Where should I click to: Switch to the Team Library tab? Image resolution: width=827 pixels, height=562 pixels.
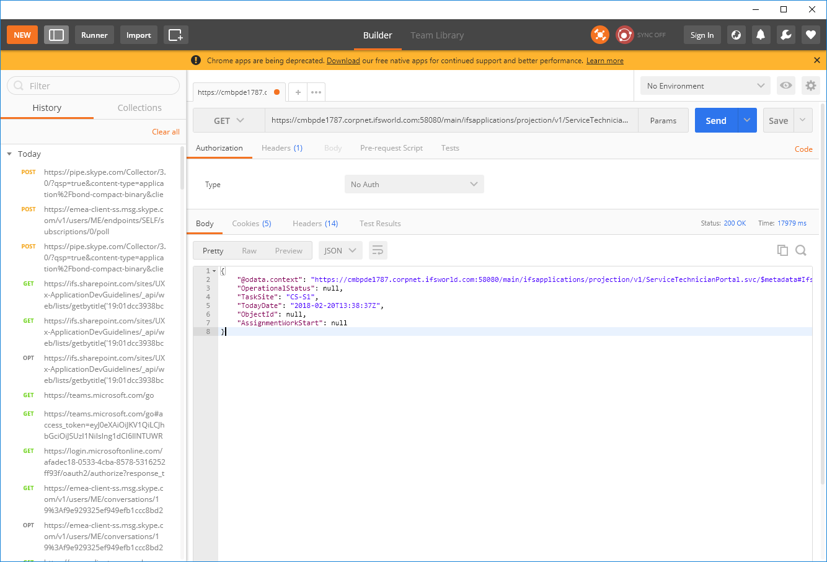[x=437, y=35]
